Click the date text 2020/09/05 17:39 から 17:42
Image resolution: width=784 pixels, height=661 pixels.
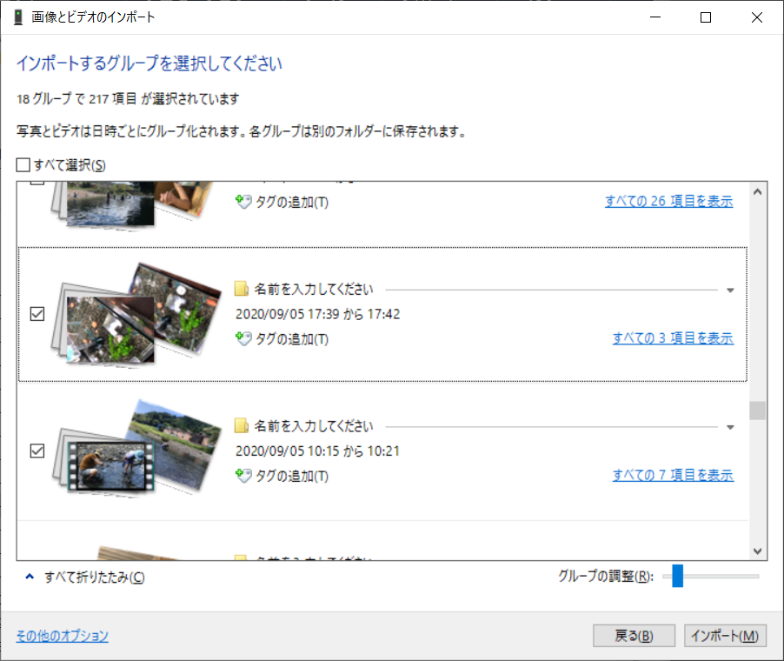317,314
